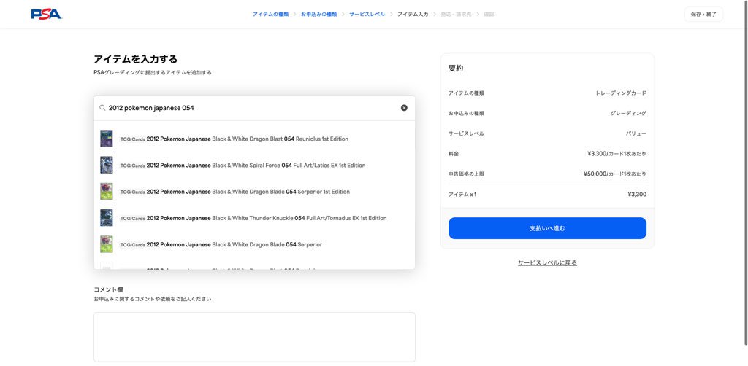The width and height of the screenshot is (748, 366).
Task: Click バリュー service level value
Action: click(x=636, y=133)
